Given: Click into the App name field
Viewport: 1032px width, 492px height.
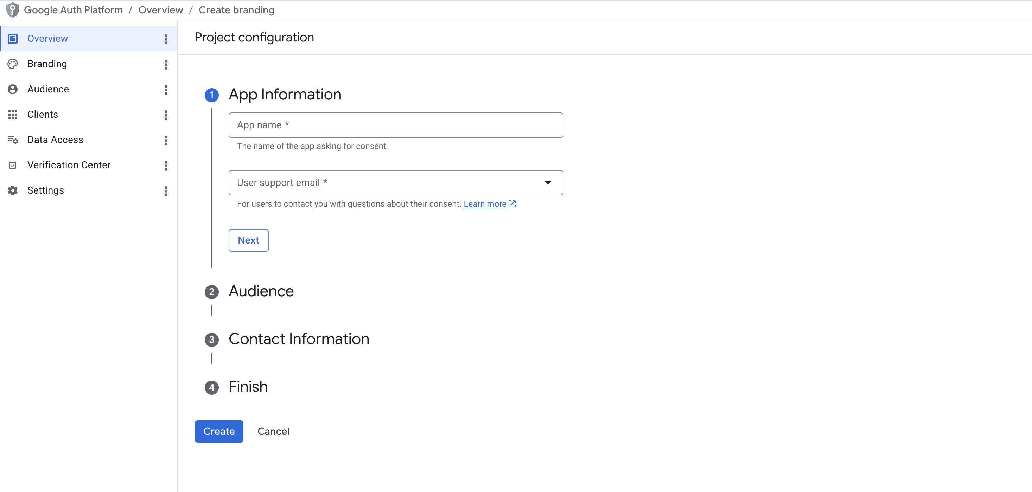Looking at the screenshot, I should pos(396,125).
